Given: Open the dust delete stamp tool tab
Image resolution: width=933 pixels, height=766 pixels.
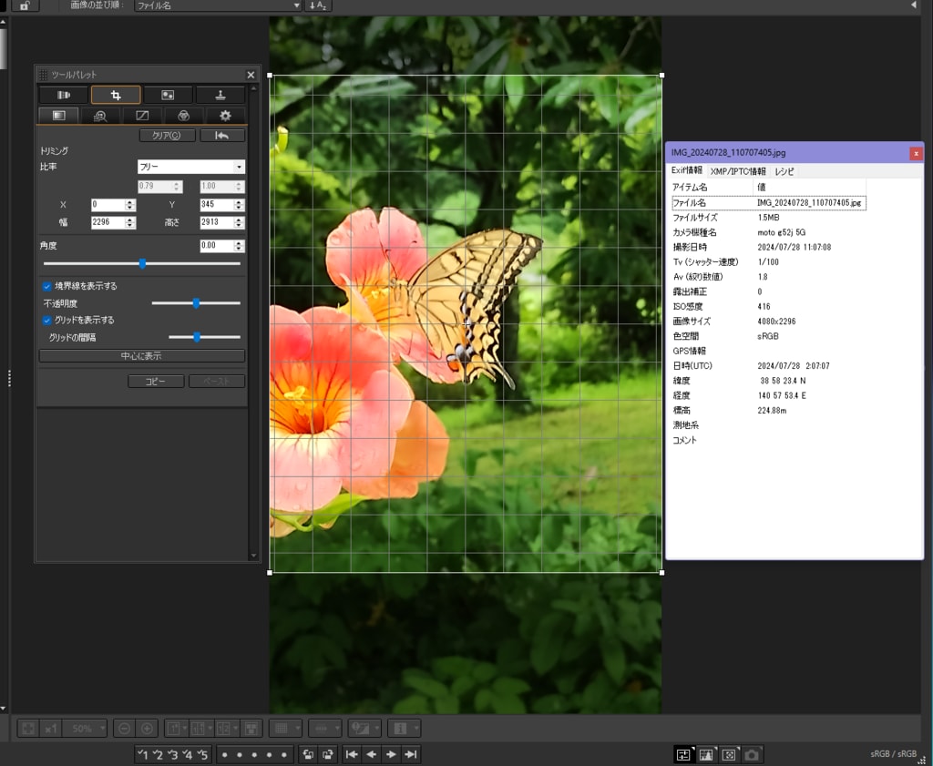Looking at the screenshot, I should [220, 95].
